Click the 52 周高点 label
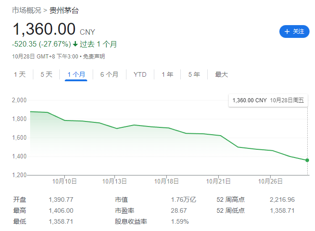 point(231,199)
